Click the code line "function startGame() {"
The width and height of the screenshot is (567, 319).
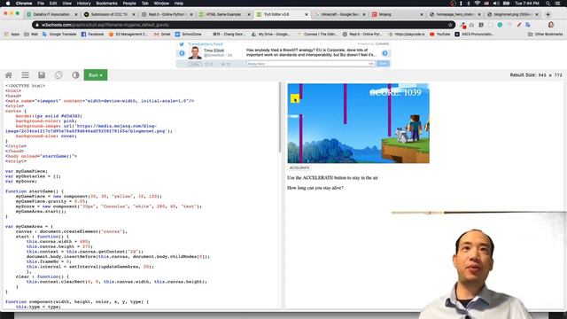pyautogui.click(x=35, y=191)
